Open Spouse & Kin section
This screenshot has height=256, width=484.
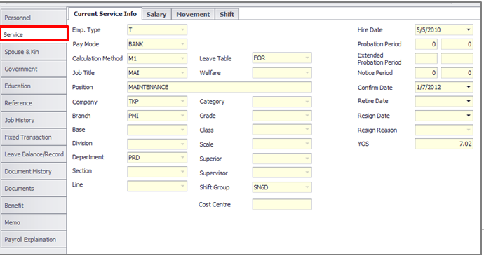pyautogui.click(x=34, y=52)
